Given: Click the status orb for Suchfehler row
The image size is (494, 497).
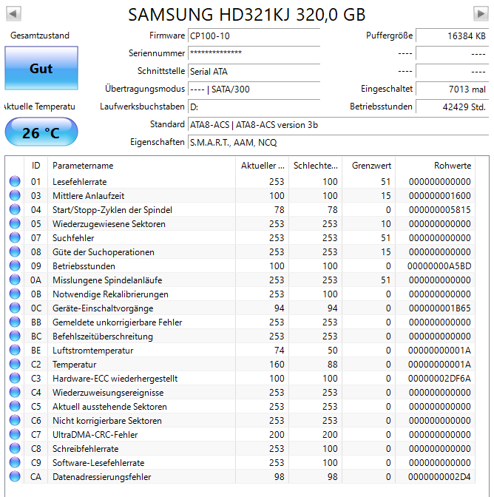Looking at the screenshot, I should [x=15, y=237].
